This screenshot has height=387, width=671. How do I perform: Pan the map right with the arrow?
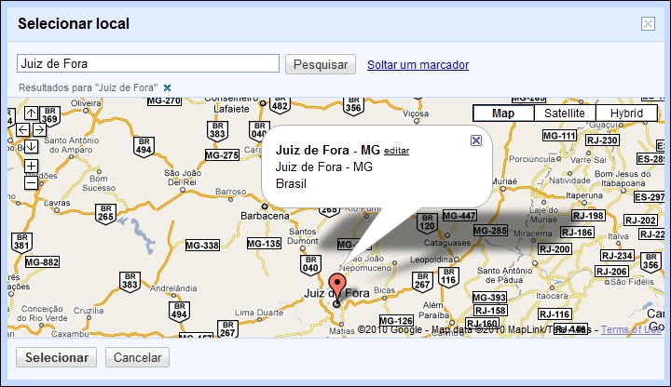click(40, 130)
